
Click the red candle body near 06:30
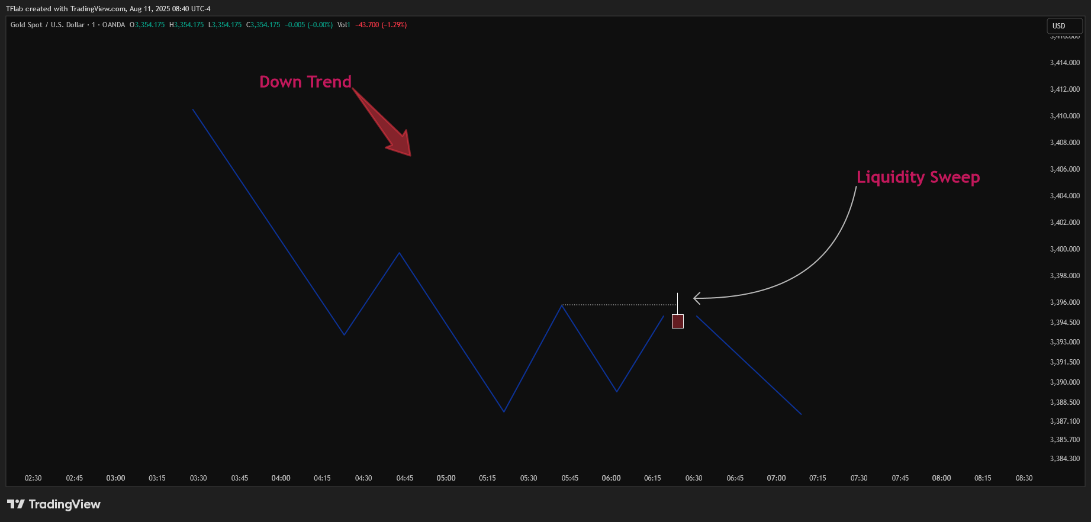pyautogui.click(x=678, y=321)
